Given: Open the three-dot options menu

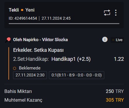Looking at the screenshot, I should (x=116, y=13).
